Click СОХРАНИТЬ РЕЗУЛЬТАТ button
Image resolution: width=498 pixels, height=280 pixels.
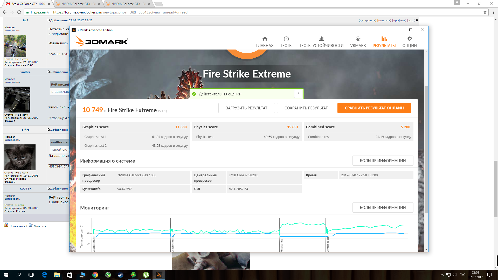[x=306, y=108]
